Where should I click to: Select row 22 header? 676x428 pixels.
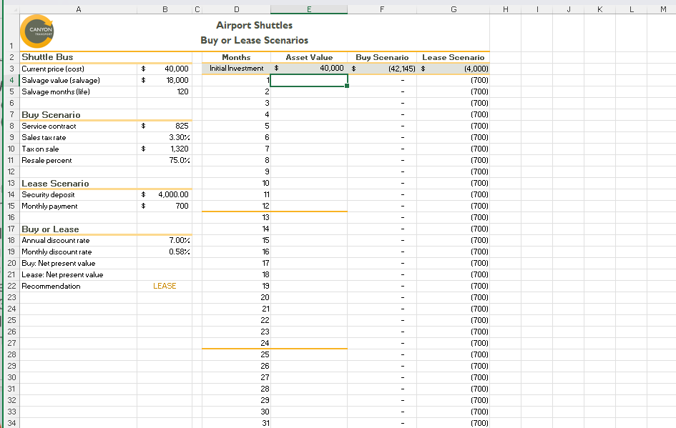tap(11, 286)
